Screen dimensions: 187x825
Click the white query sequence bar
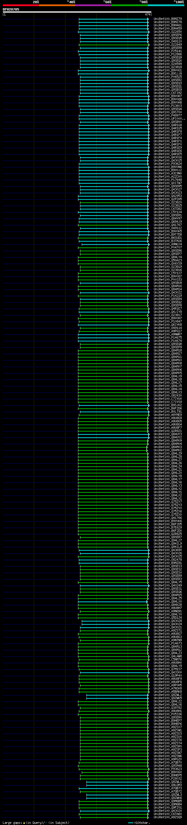click(x=77, y=12)
